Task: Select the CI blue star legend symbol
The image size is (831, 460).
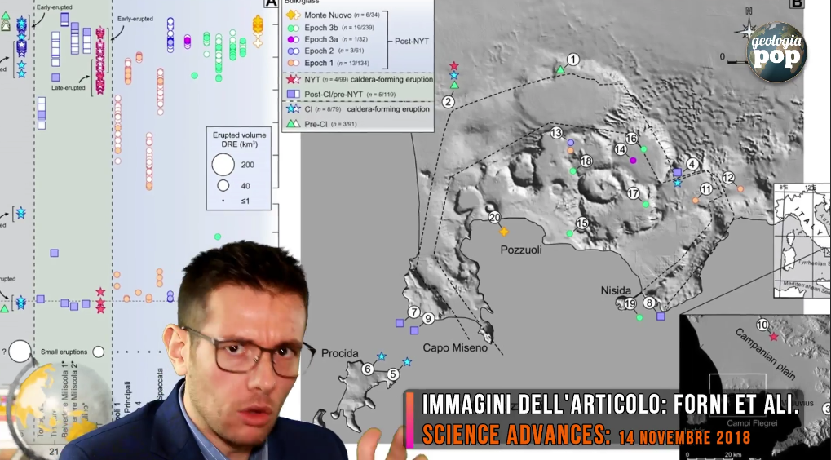Action: click(291, 108)
